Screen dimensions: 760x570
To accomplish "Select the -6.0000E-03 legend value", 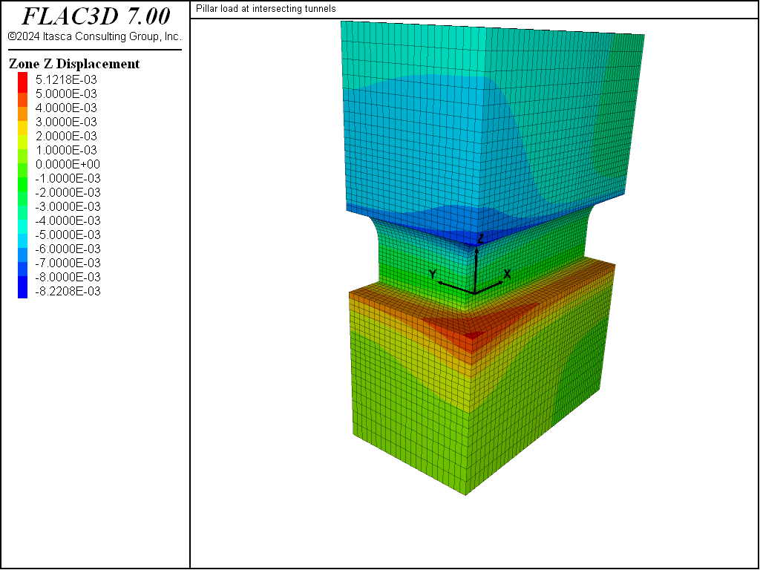I will tap(68, 248).
